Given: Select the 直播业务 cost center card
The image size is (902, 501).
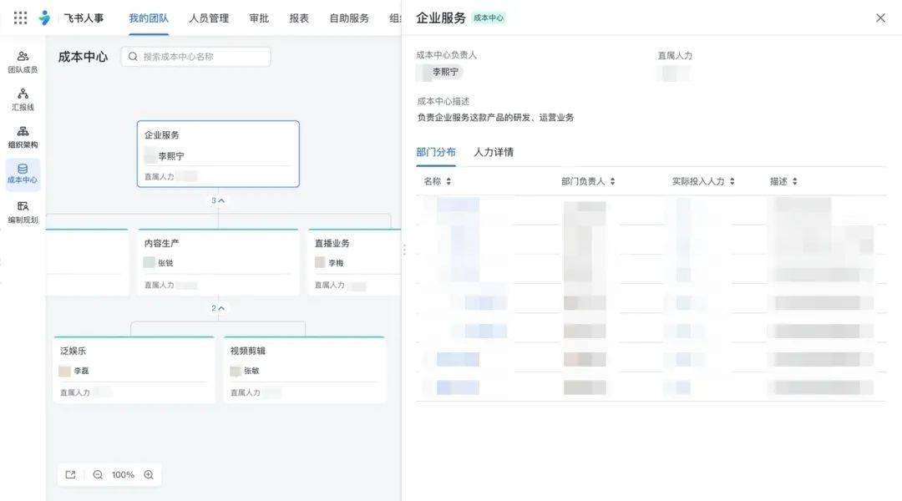Looking at the screenshot, I should point(355,261).
